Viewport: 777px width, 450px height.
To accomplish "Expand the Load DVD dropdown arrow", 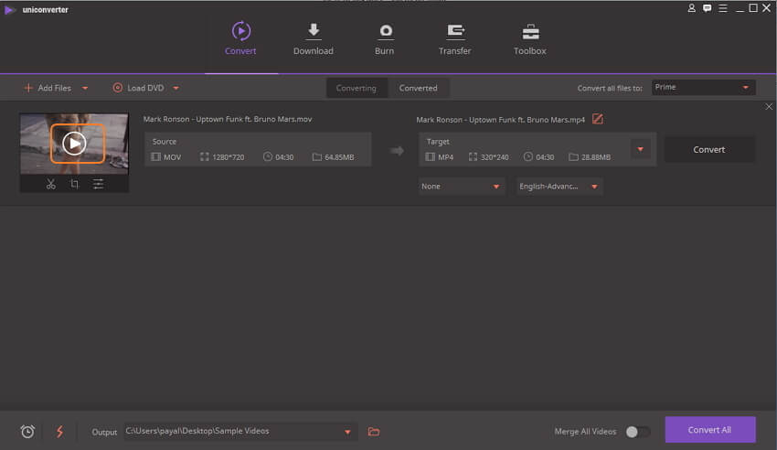I will coord(176,88).
